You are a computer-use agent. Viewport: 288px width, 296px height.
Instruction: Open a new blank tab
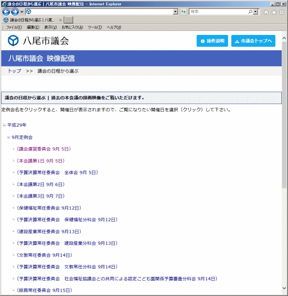tap(69, 20)
